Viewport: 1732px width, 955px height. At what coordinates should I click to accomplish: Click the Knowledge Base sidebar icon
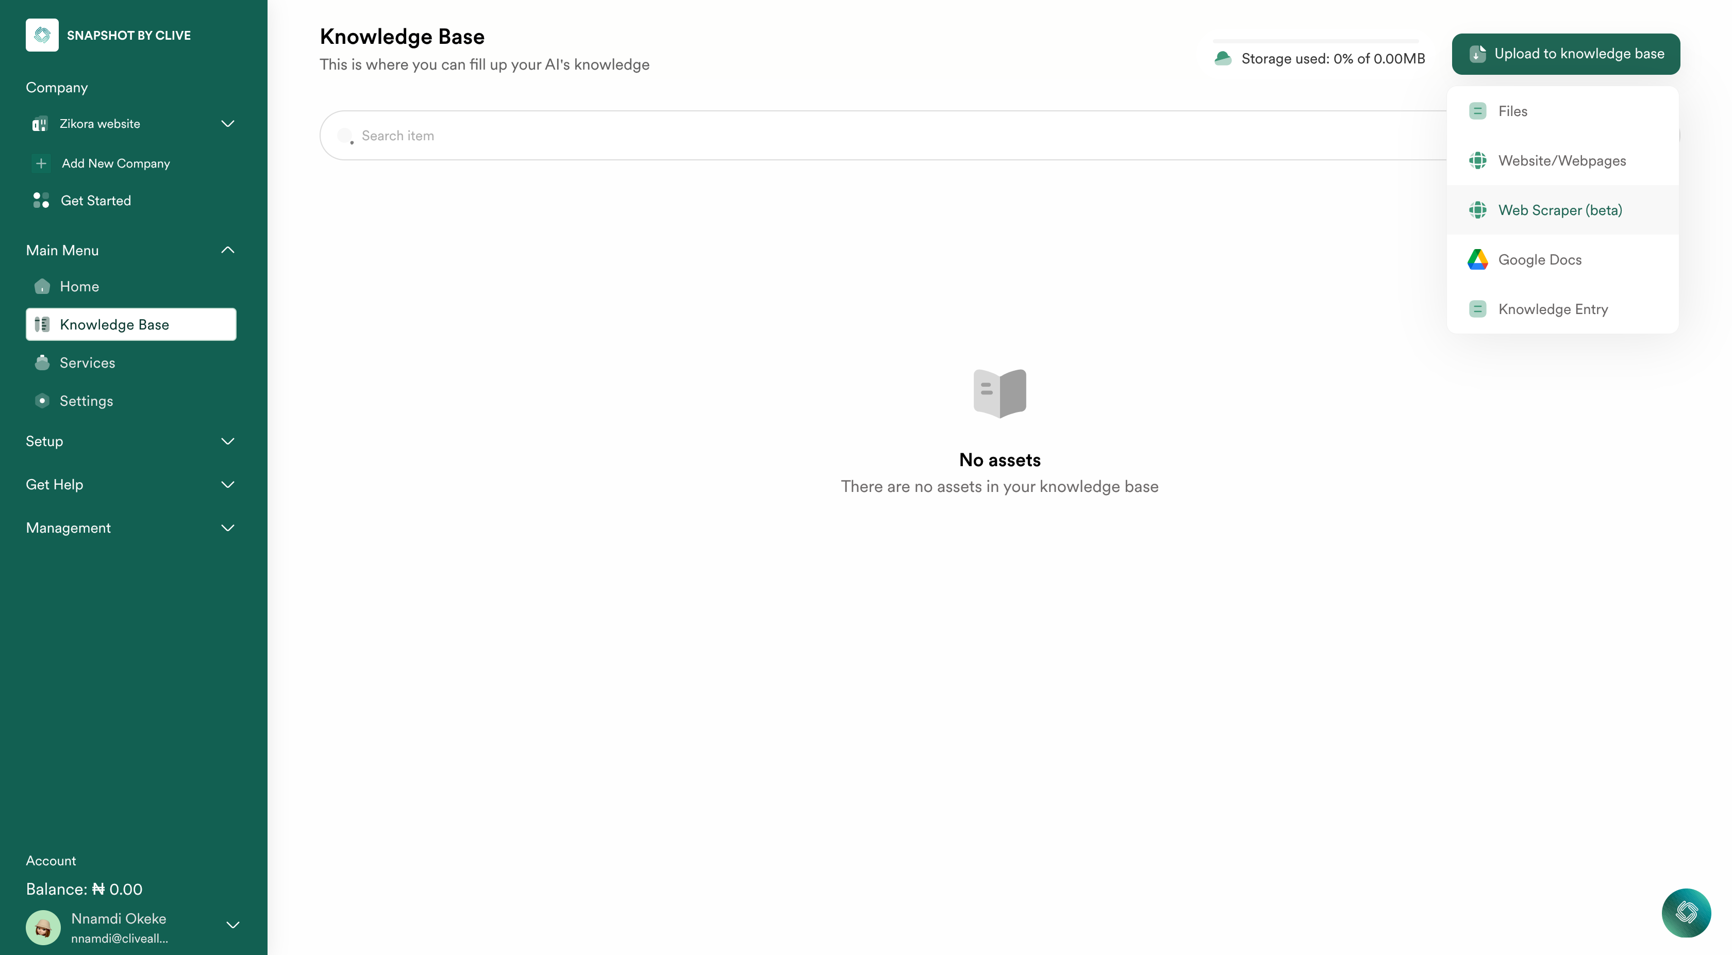(41, 324)
